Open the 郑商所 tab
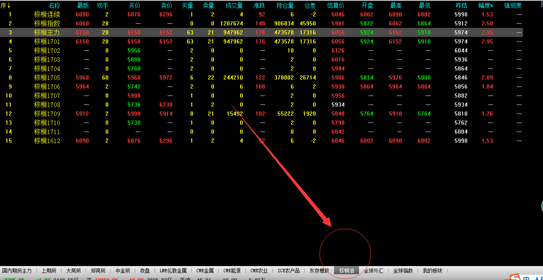 [98, 271]
